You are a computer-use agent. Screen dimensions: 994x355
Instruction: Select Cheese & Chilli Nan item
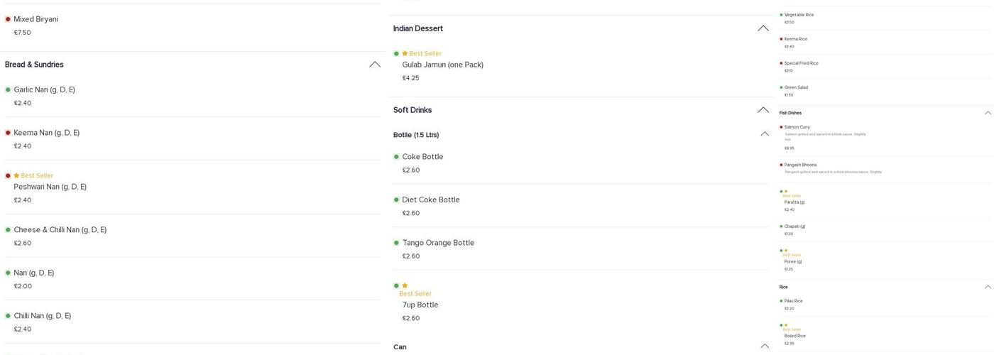tap(60, 230)
